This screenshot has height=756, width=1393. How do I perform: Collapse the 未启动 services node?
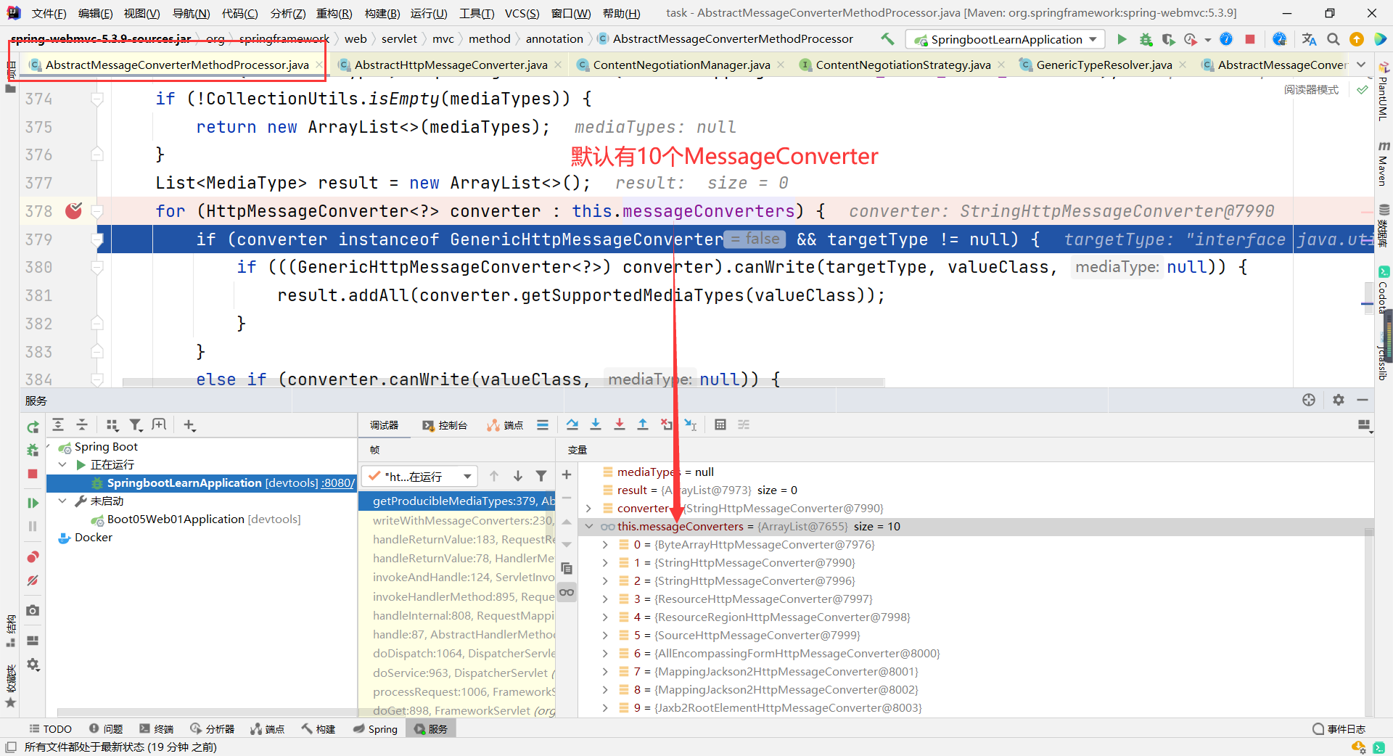(x=62, y=501)
